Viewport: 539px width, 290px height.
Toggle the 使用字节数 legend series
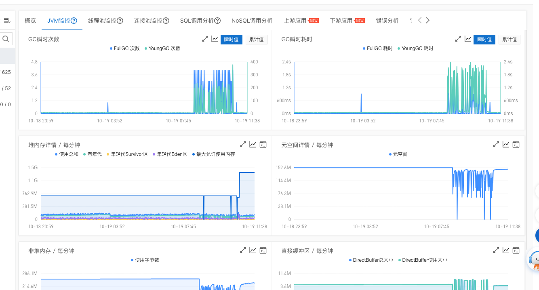(x=145, y=260)
